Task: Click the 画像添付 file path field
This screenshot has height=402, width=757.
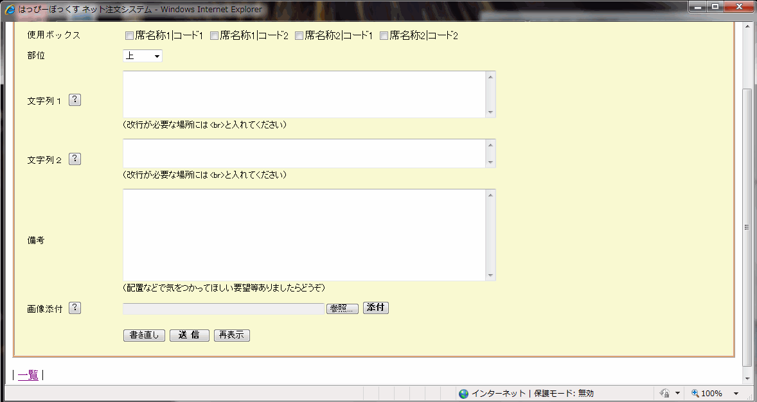Action: click(224, 309)
